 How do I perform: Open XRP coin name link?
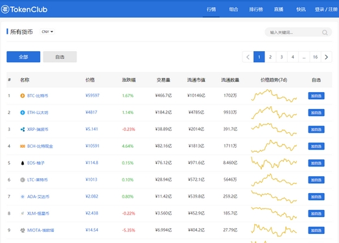click(x=38, y=130)
